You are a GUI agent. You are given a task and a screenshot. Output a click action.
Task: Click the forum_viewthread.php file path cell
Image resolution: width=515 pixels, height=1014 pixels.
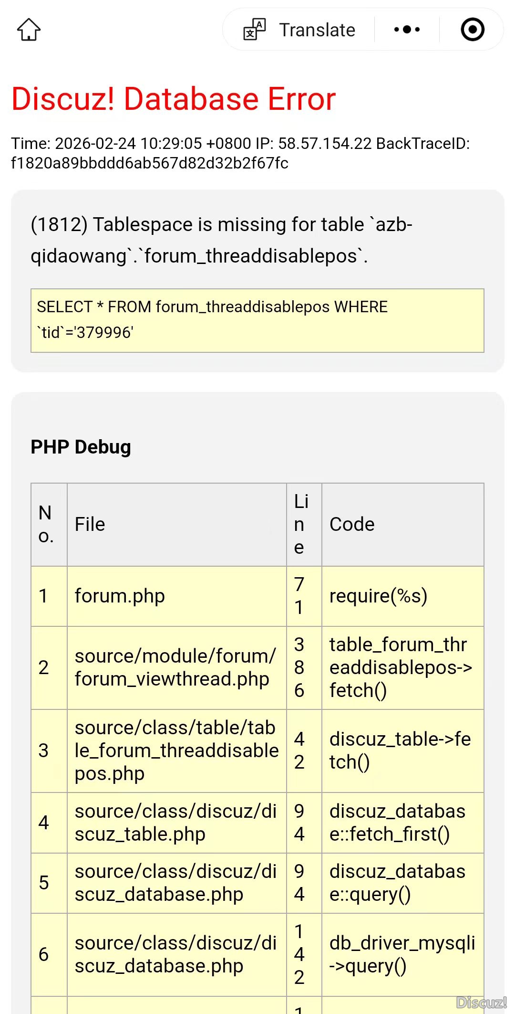coord(175,667)
